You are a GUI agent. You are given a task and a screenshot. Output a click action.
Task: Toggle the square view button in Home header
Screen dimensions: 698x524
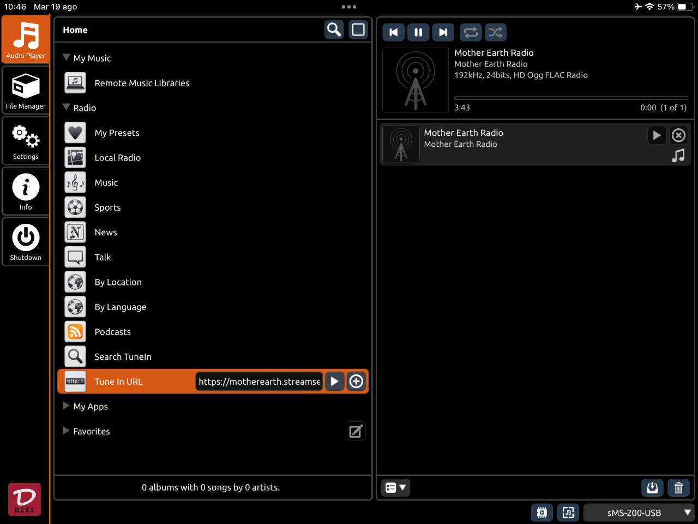click(x=358, y=29)
